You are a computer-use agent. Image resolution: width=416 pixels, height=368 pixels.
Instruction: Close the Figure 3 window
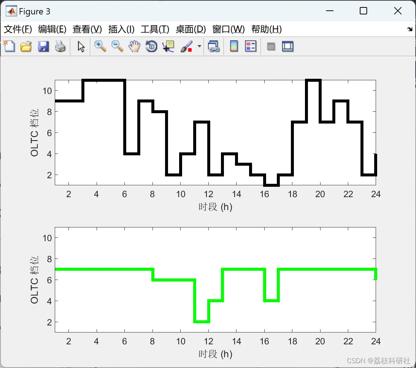(398, 11)
